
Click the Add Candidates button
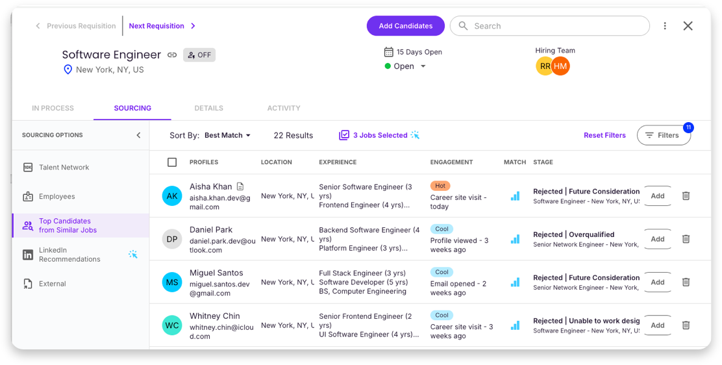(406, 26)
